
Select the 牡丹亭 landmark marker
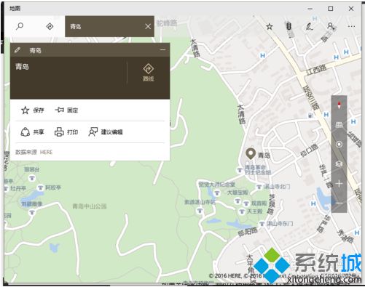(6, 188)
